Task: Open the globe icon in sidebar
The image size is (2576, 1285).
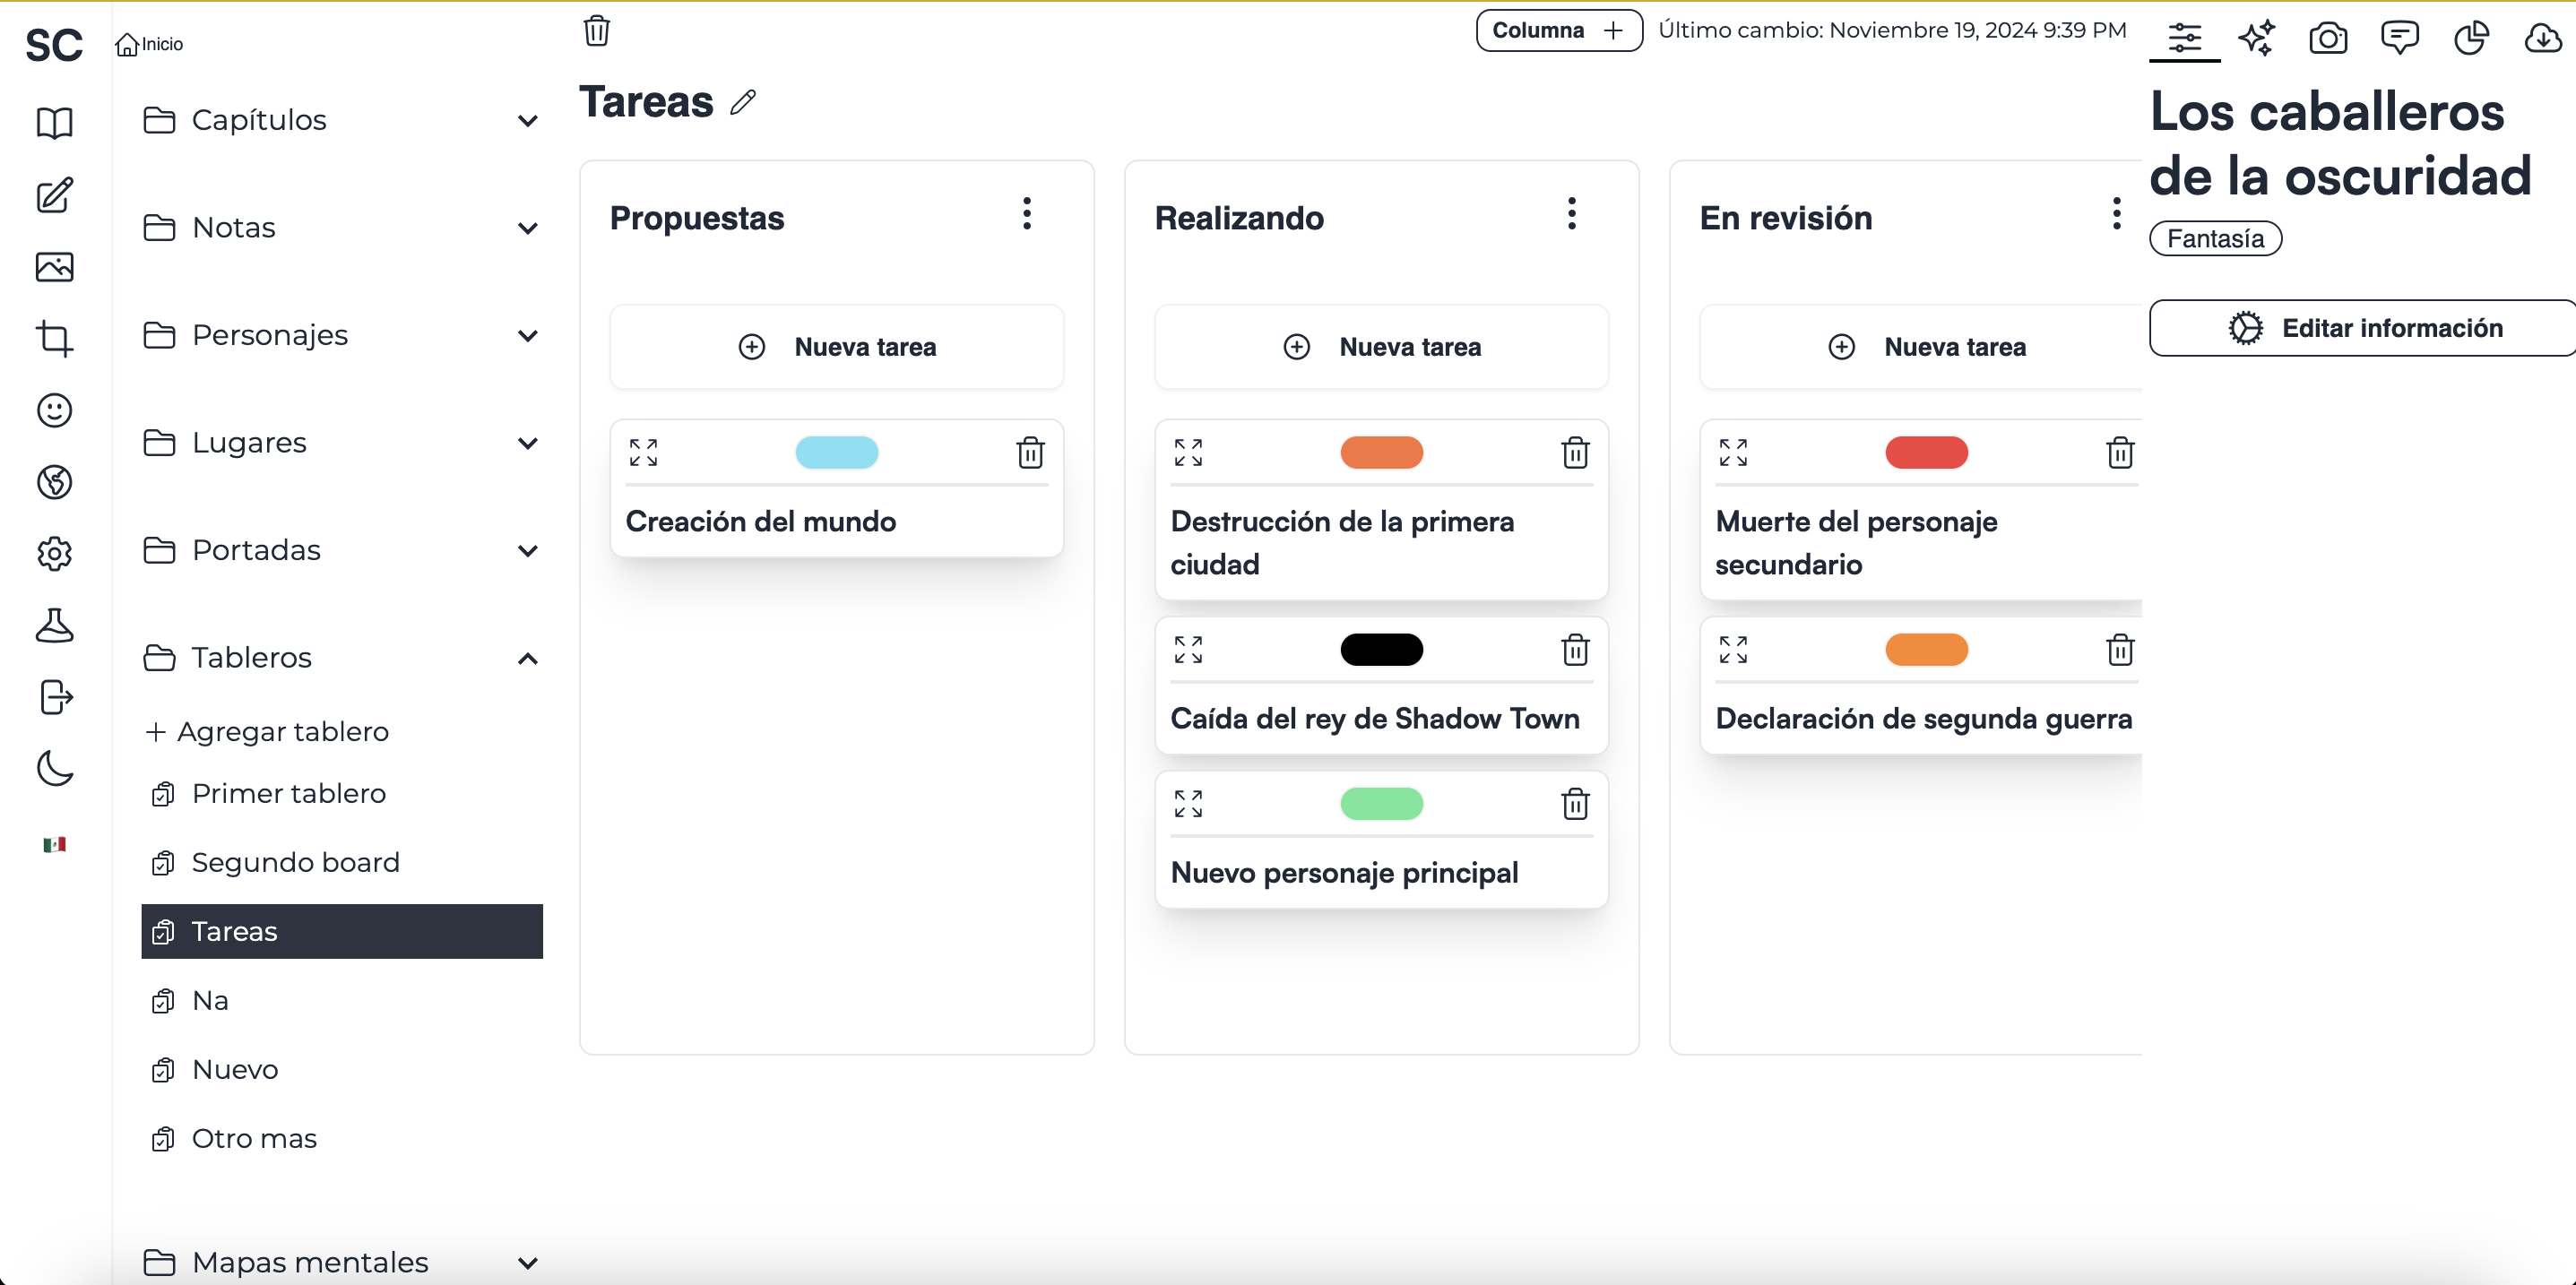Action: [x=54, y=482]
